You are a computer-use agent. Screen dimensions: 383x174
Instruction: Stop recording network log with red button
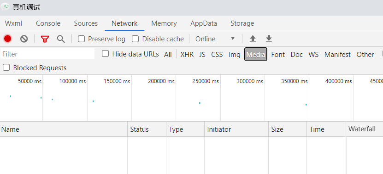click(7, 39)
